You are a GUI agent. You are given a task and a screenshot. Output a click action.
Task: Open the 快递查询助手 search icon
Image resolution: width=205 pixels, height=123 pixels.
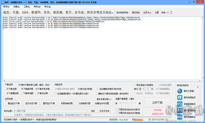(180, 104)
